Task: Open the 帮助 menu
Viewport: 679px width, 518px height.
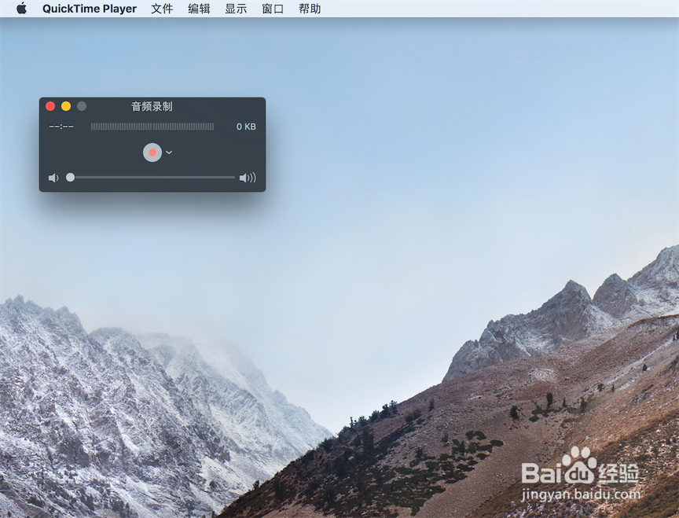Action: (309, 9)
